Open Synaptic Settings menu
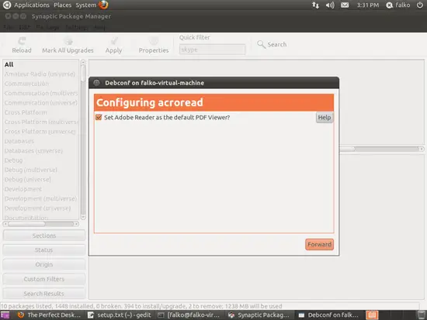 77,27
